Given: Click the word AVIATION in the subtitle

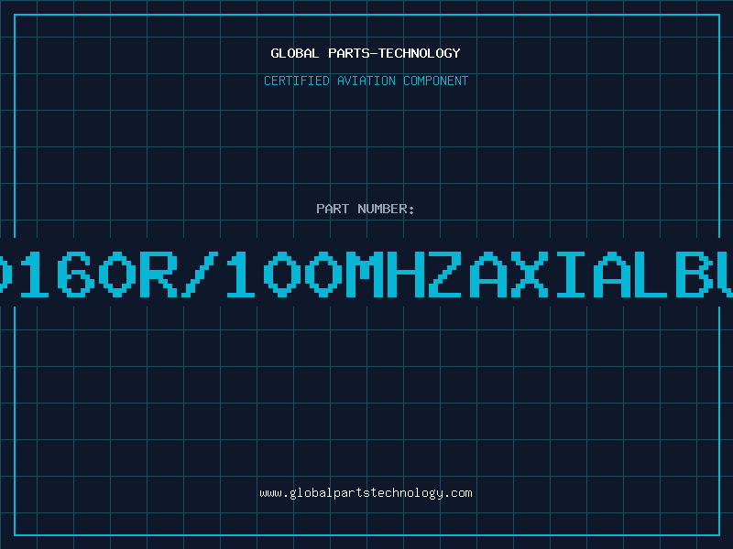Looking at the screenshot, I should pyautogui.click(x=366, y=81).
